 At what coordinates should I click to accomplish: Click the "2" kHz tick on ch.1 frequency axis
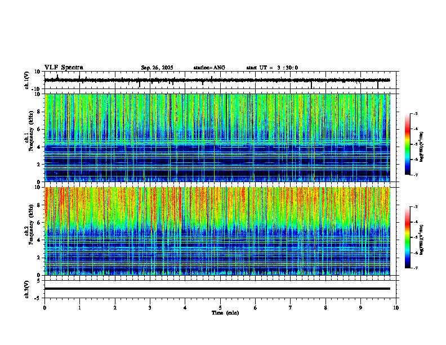coord(39,164)
